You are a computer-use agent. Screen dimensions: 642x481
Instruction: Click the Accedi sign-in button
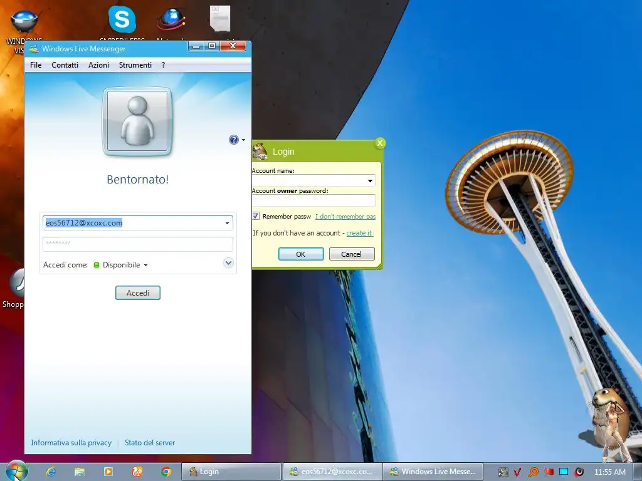click(137, 293)
